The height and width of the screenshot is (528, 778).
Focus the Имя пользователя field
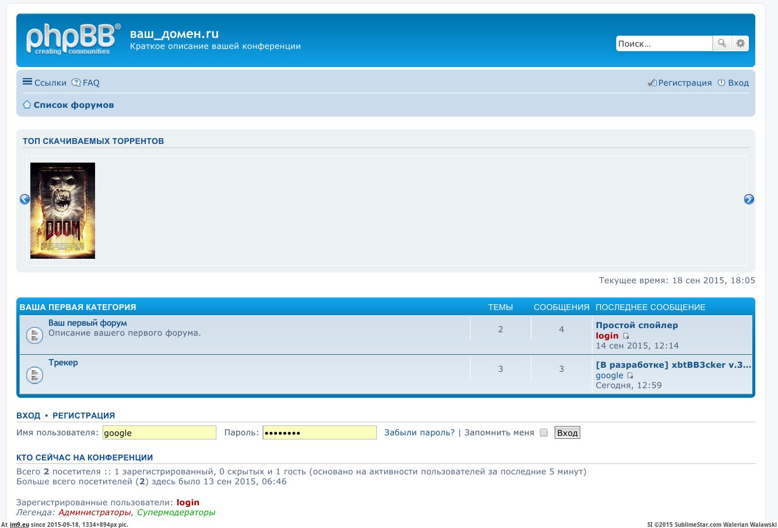(159, 432)
